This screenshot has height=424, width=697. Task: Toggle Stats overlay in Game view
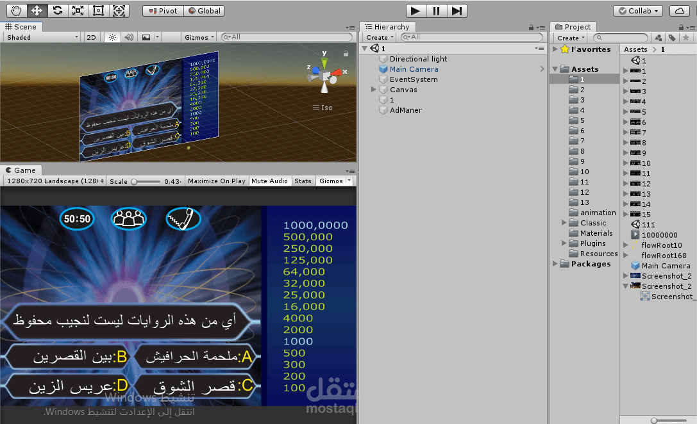(303, 181)
